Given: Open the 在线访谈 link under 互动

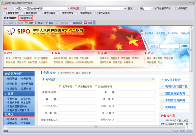Looking at the screenshot, I should [x=104, y=58].
